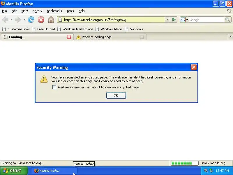233x175 pixels.
Task: Open the Bookmarks menu
Action: 54,11
